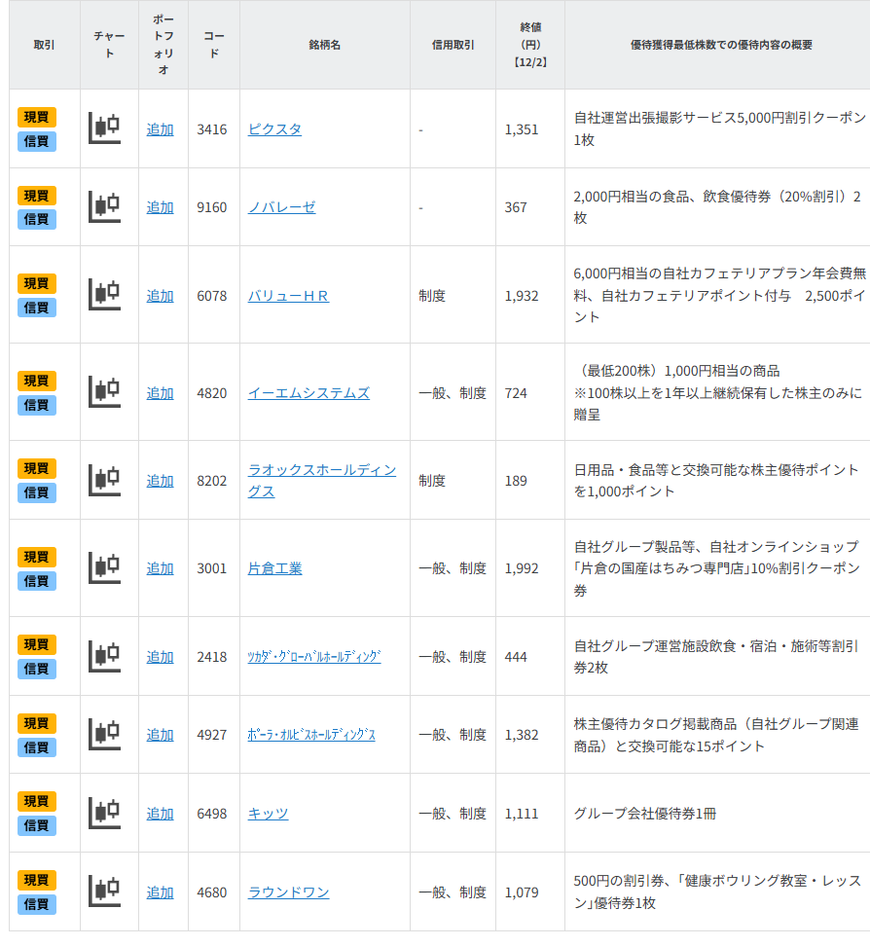
Task: Click 信買 button in ラウンドワン row
Action: pos(37,904)
